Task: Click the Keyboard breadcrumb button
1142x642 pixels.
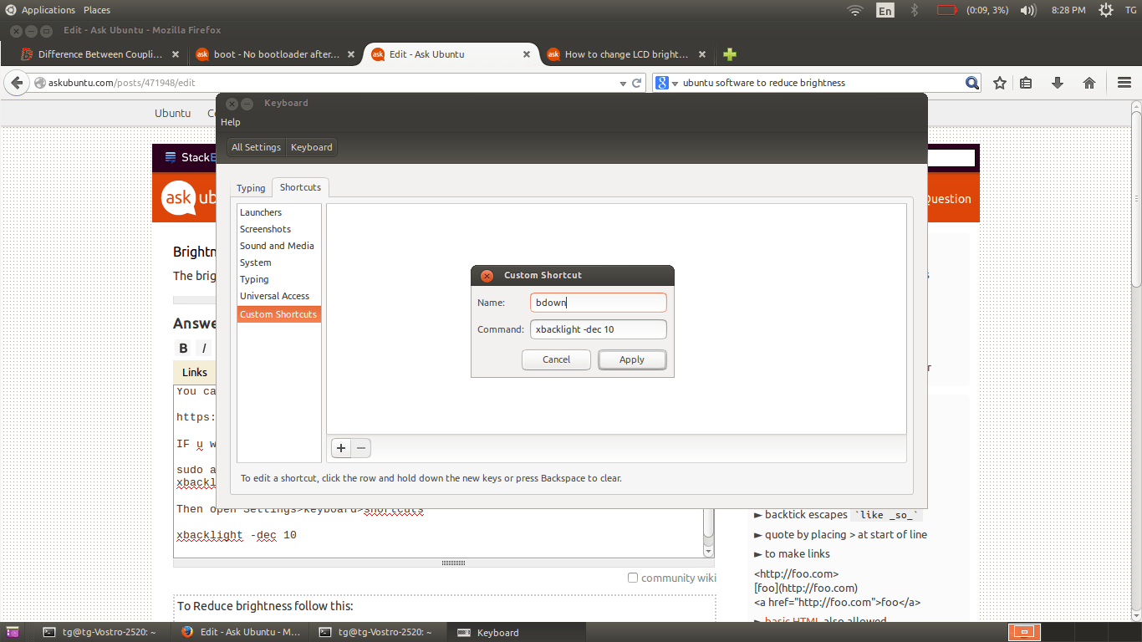Action: pos(311,147)
